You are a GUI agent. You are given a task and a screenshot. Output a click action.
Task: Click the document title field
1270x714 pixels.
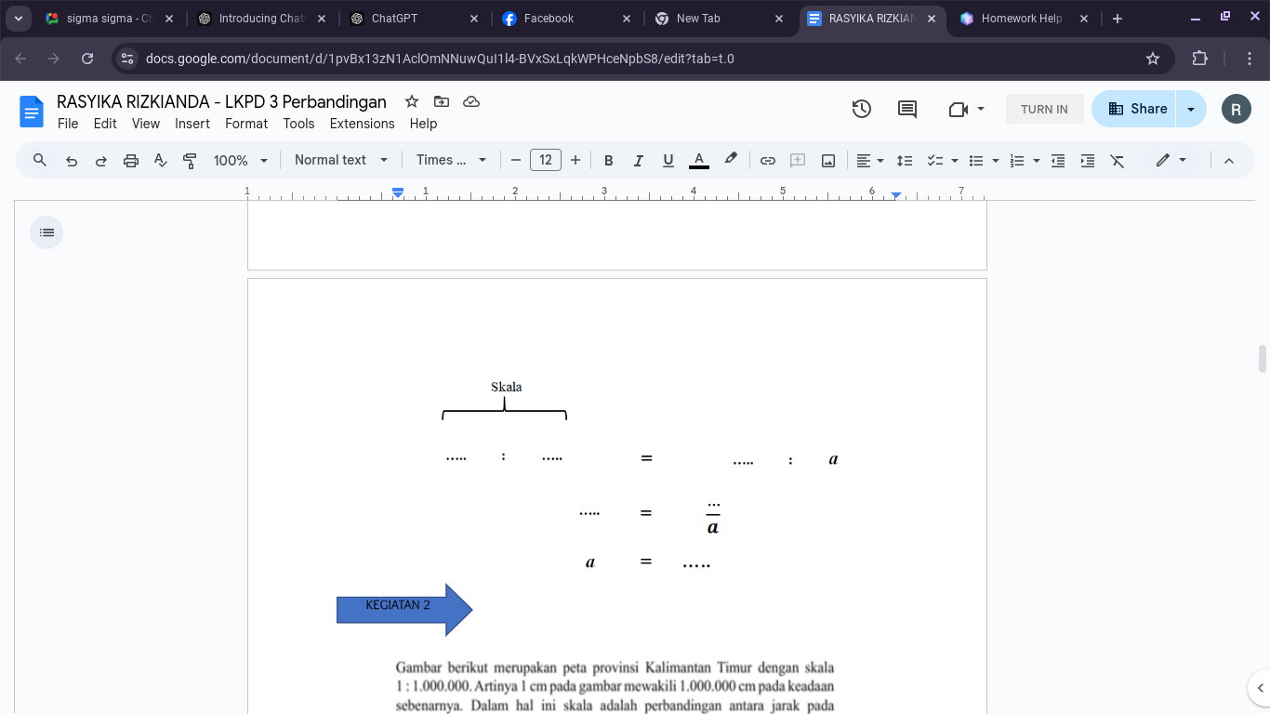tap(221, 101)
